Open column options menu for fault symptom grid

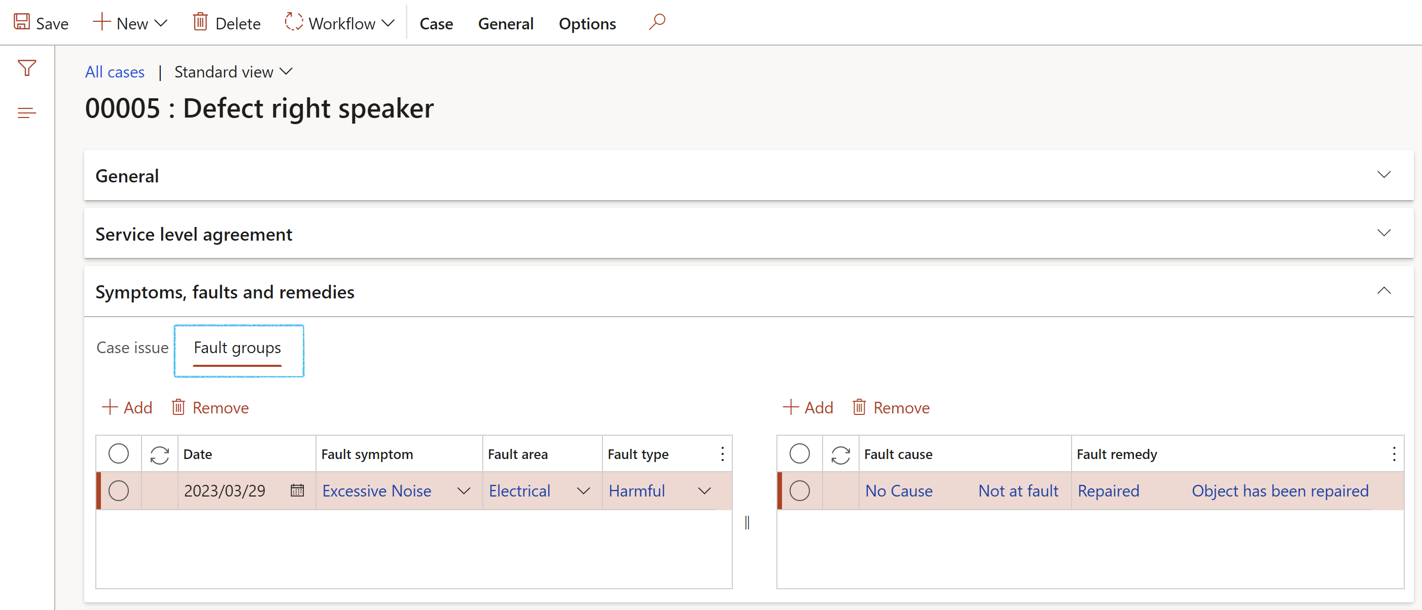coord(722,454)
